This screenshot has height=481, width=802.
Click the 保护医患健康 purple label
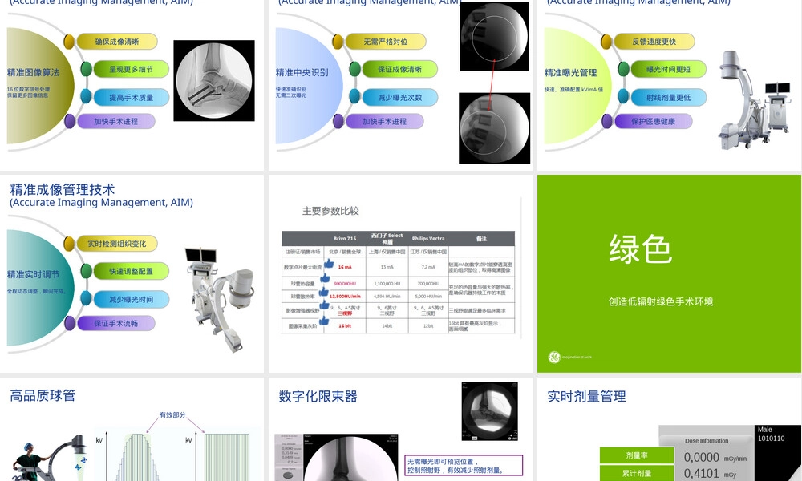coord(653,121)
